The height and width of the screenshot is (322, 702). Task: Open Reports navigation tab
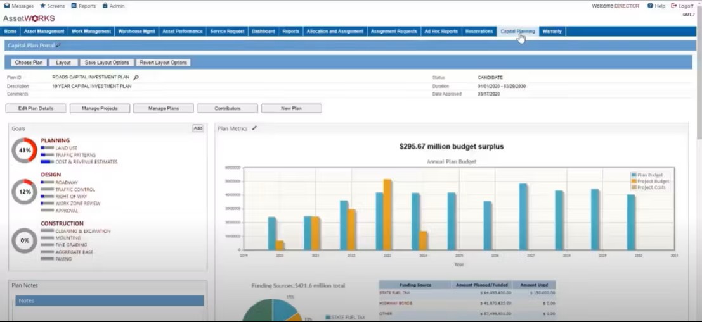pos(290,31)
